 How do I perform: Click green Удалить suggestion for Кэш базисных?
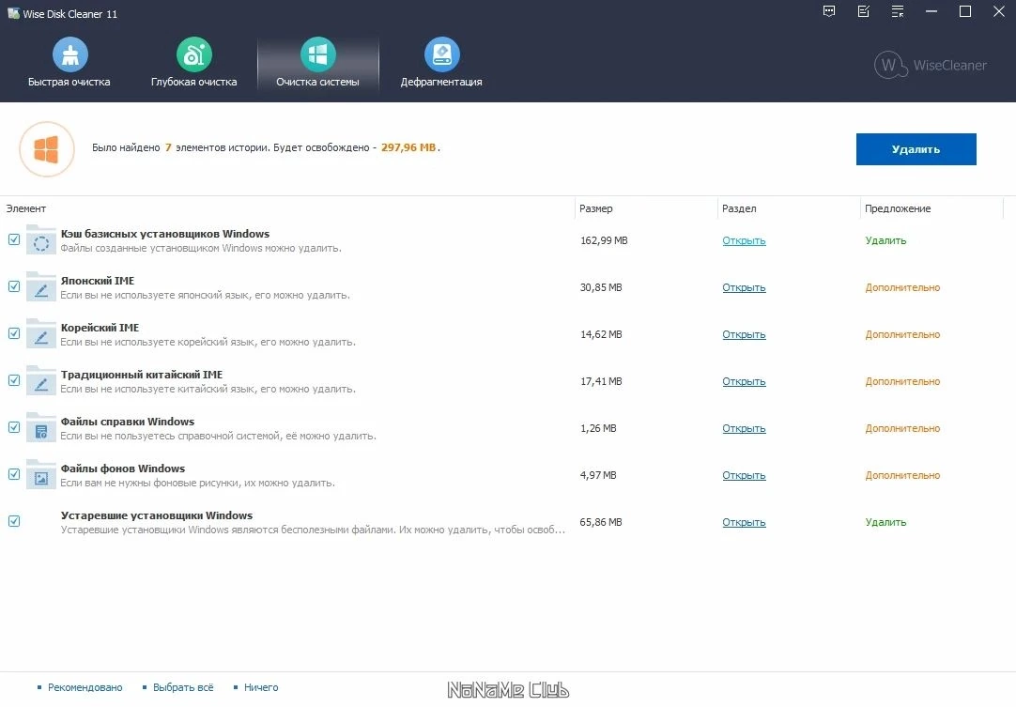885,240
